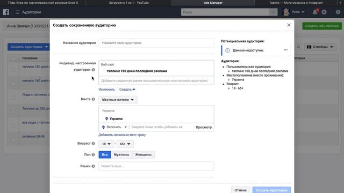Click info icon next to Возраст

[93, 143]
